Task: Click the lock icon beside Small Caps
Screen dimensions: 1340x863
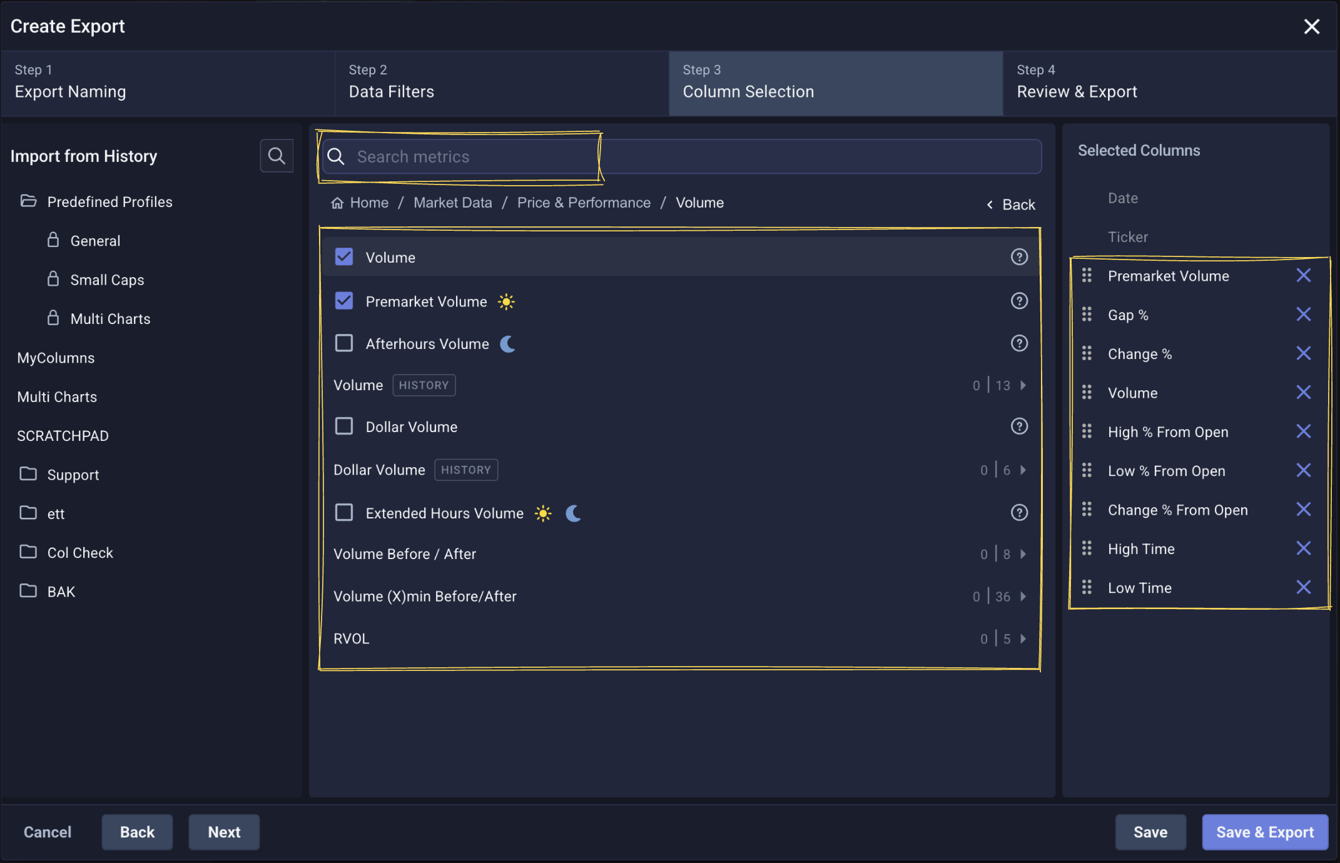Action: (53, 280)
